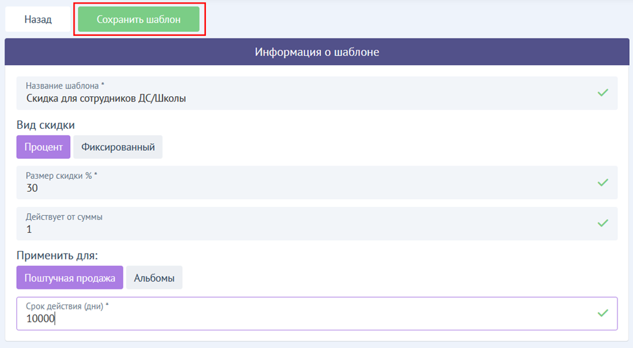633x348 pixels.
Task: Switch discount type to Фиксированный
Action: pos(118,147)
